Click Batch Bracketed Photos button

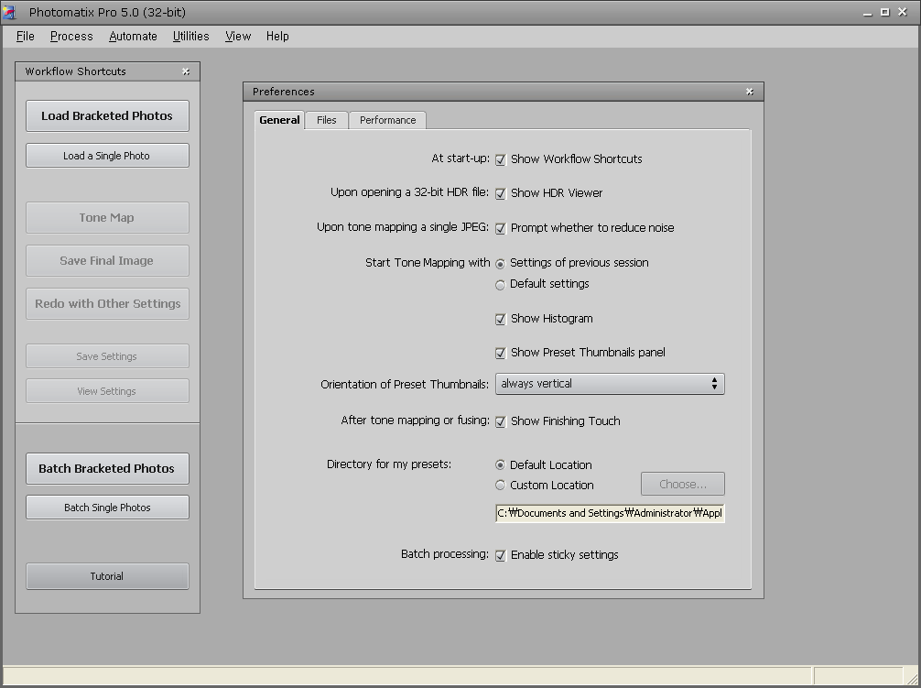[107, 468]
